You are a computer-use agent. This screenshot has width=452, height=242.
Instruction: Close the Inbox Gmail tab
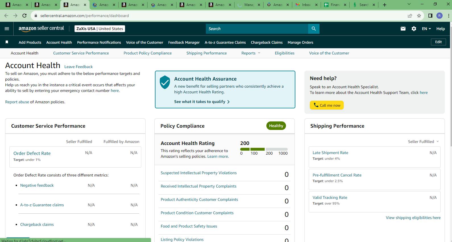pos(316,5)
